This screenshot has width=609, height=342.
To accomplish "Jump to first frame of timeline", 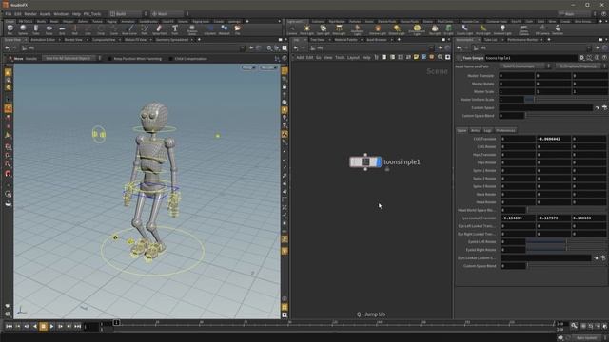I will pos(9,327).
